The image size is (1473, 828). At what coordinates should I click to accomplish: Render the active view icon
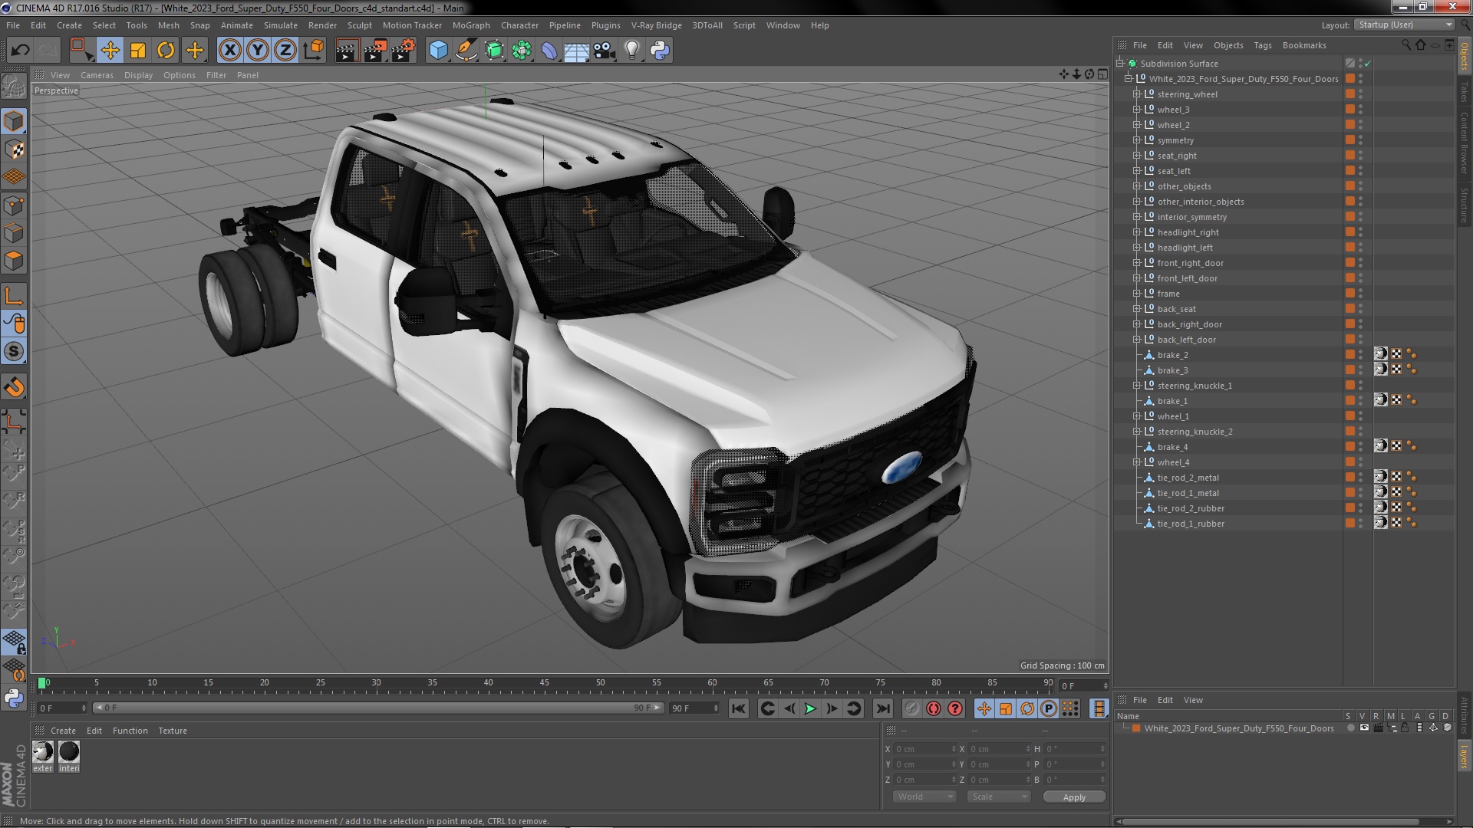click(347, 51)
